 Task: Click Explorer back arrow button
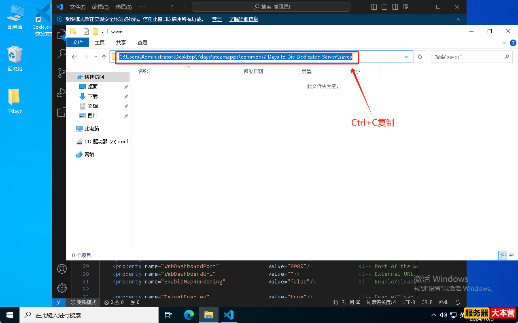click(x=74, y=57)
